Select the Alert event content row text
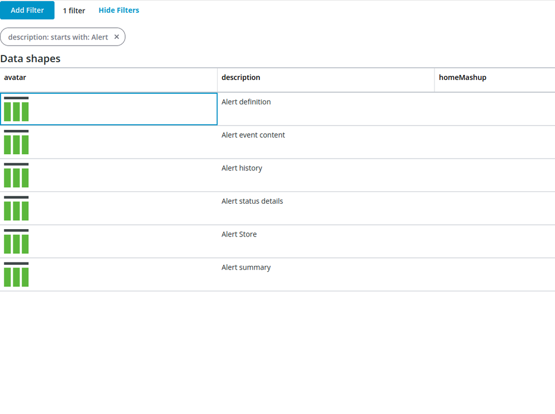 point(253,135)
